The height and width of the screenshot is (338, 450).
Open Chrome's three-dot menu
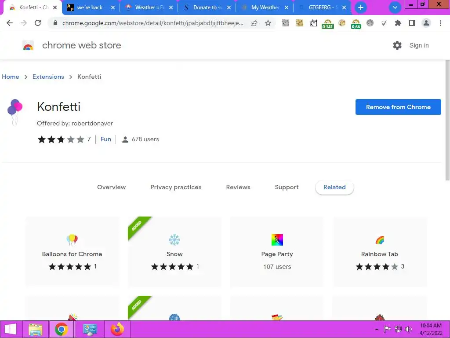[440, 23]
